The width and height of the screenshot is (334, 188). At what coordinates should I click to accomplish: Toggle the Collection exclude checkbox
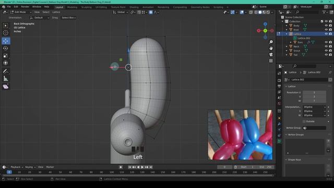click(322, 21)
